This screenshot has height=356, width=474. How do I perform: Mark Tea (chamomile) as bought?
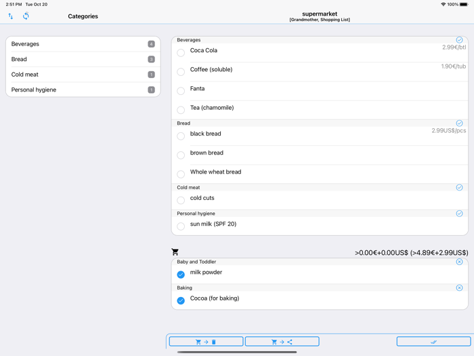[x=181, y=110]
